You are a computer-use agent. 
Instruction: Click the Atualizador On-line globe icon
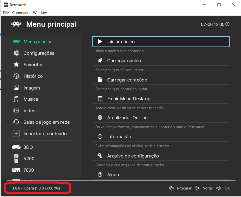tap(100, 117)
